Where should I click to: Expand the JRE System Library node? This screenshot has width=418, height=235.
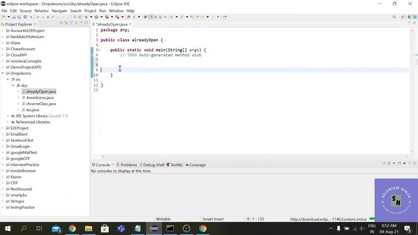[x=8, y=116]
